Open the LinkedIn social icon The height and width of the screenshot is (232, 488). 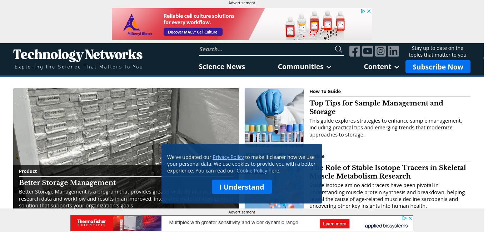(393, 51)
